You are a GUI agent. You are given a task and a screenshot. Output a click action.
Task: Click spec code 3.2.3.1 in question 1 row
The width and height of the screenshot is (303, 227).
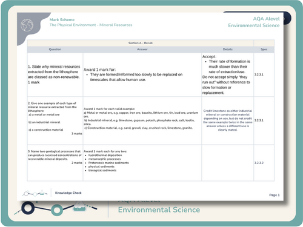[x=259, y=74]
